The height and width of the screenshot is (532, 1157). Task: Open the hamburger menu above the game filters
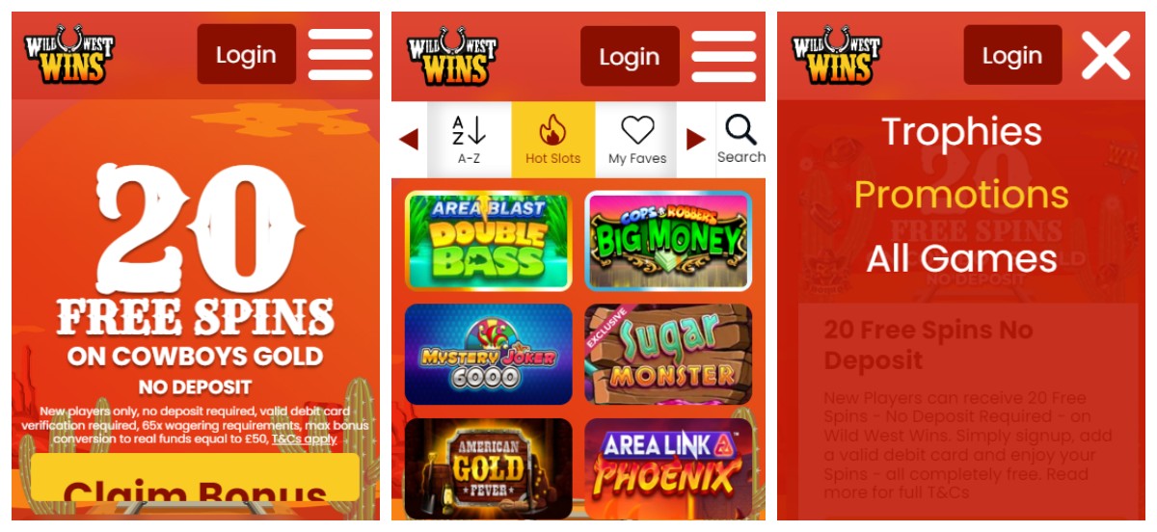[724, 55]
